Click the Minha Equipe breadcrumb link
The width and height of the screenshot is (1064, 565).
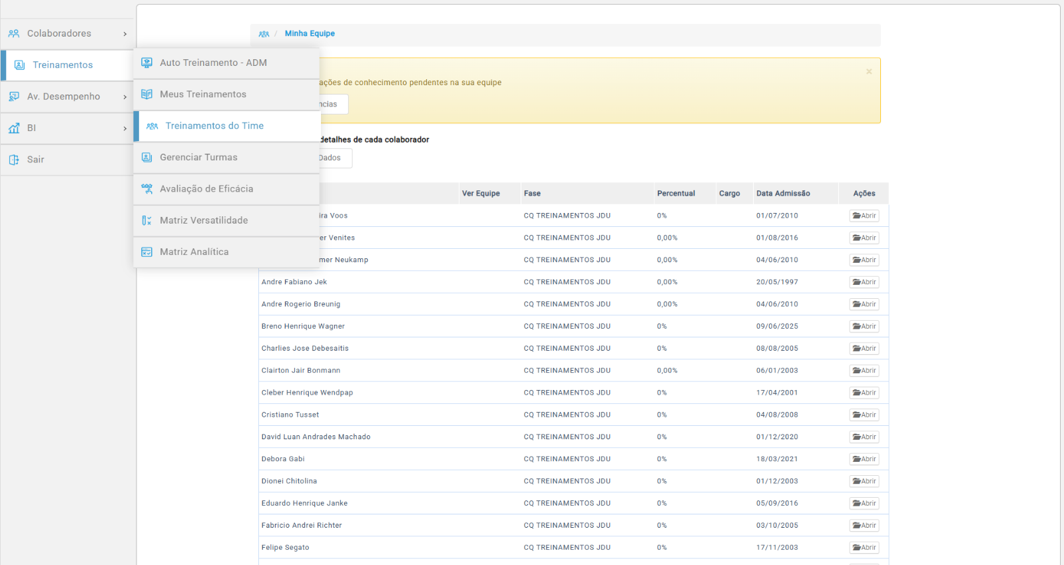(x=310, y=34)
